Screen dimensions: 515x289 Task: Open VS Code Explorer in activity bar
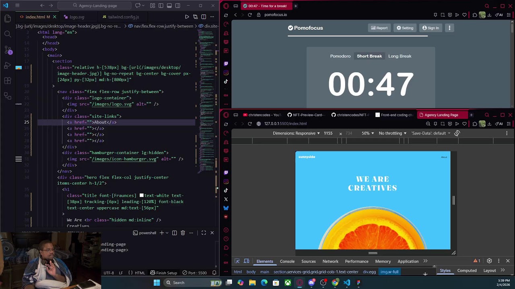(x=8, y=18)
